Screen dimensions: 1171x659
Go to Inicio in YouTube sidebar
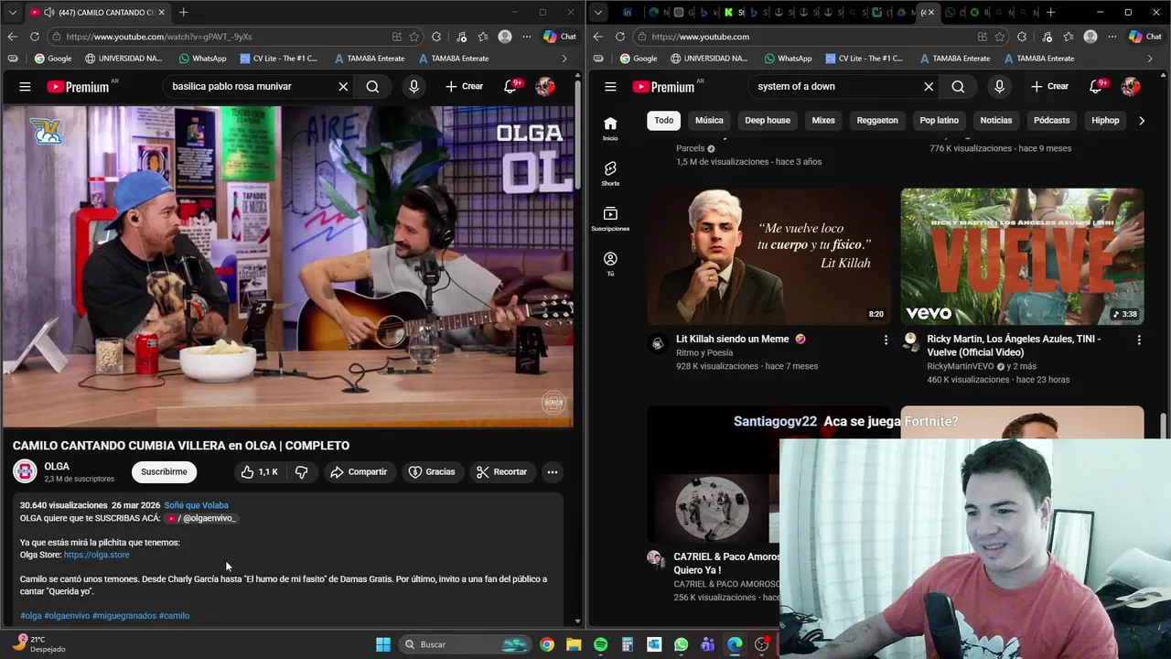610,128
